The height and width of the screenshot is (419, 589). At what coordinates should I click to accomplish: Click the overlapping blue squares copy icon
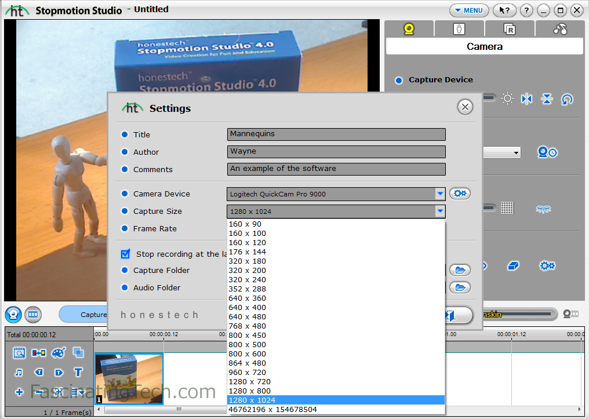pos(78,352)
